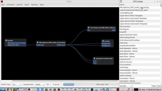Screen dimensions: 162x91
Task: Click the Quit button in LV2 plugs
Action: pyautogui.click(x=159, y=86)
